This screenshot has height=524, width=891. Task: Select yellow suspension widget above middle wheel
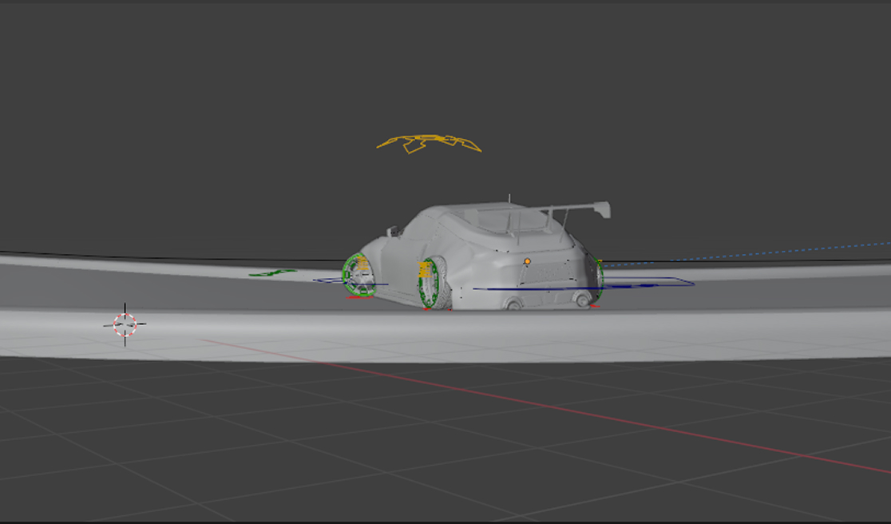click(x=424, y=270)
